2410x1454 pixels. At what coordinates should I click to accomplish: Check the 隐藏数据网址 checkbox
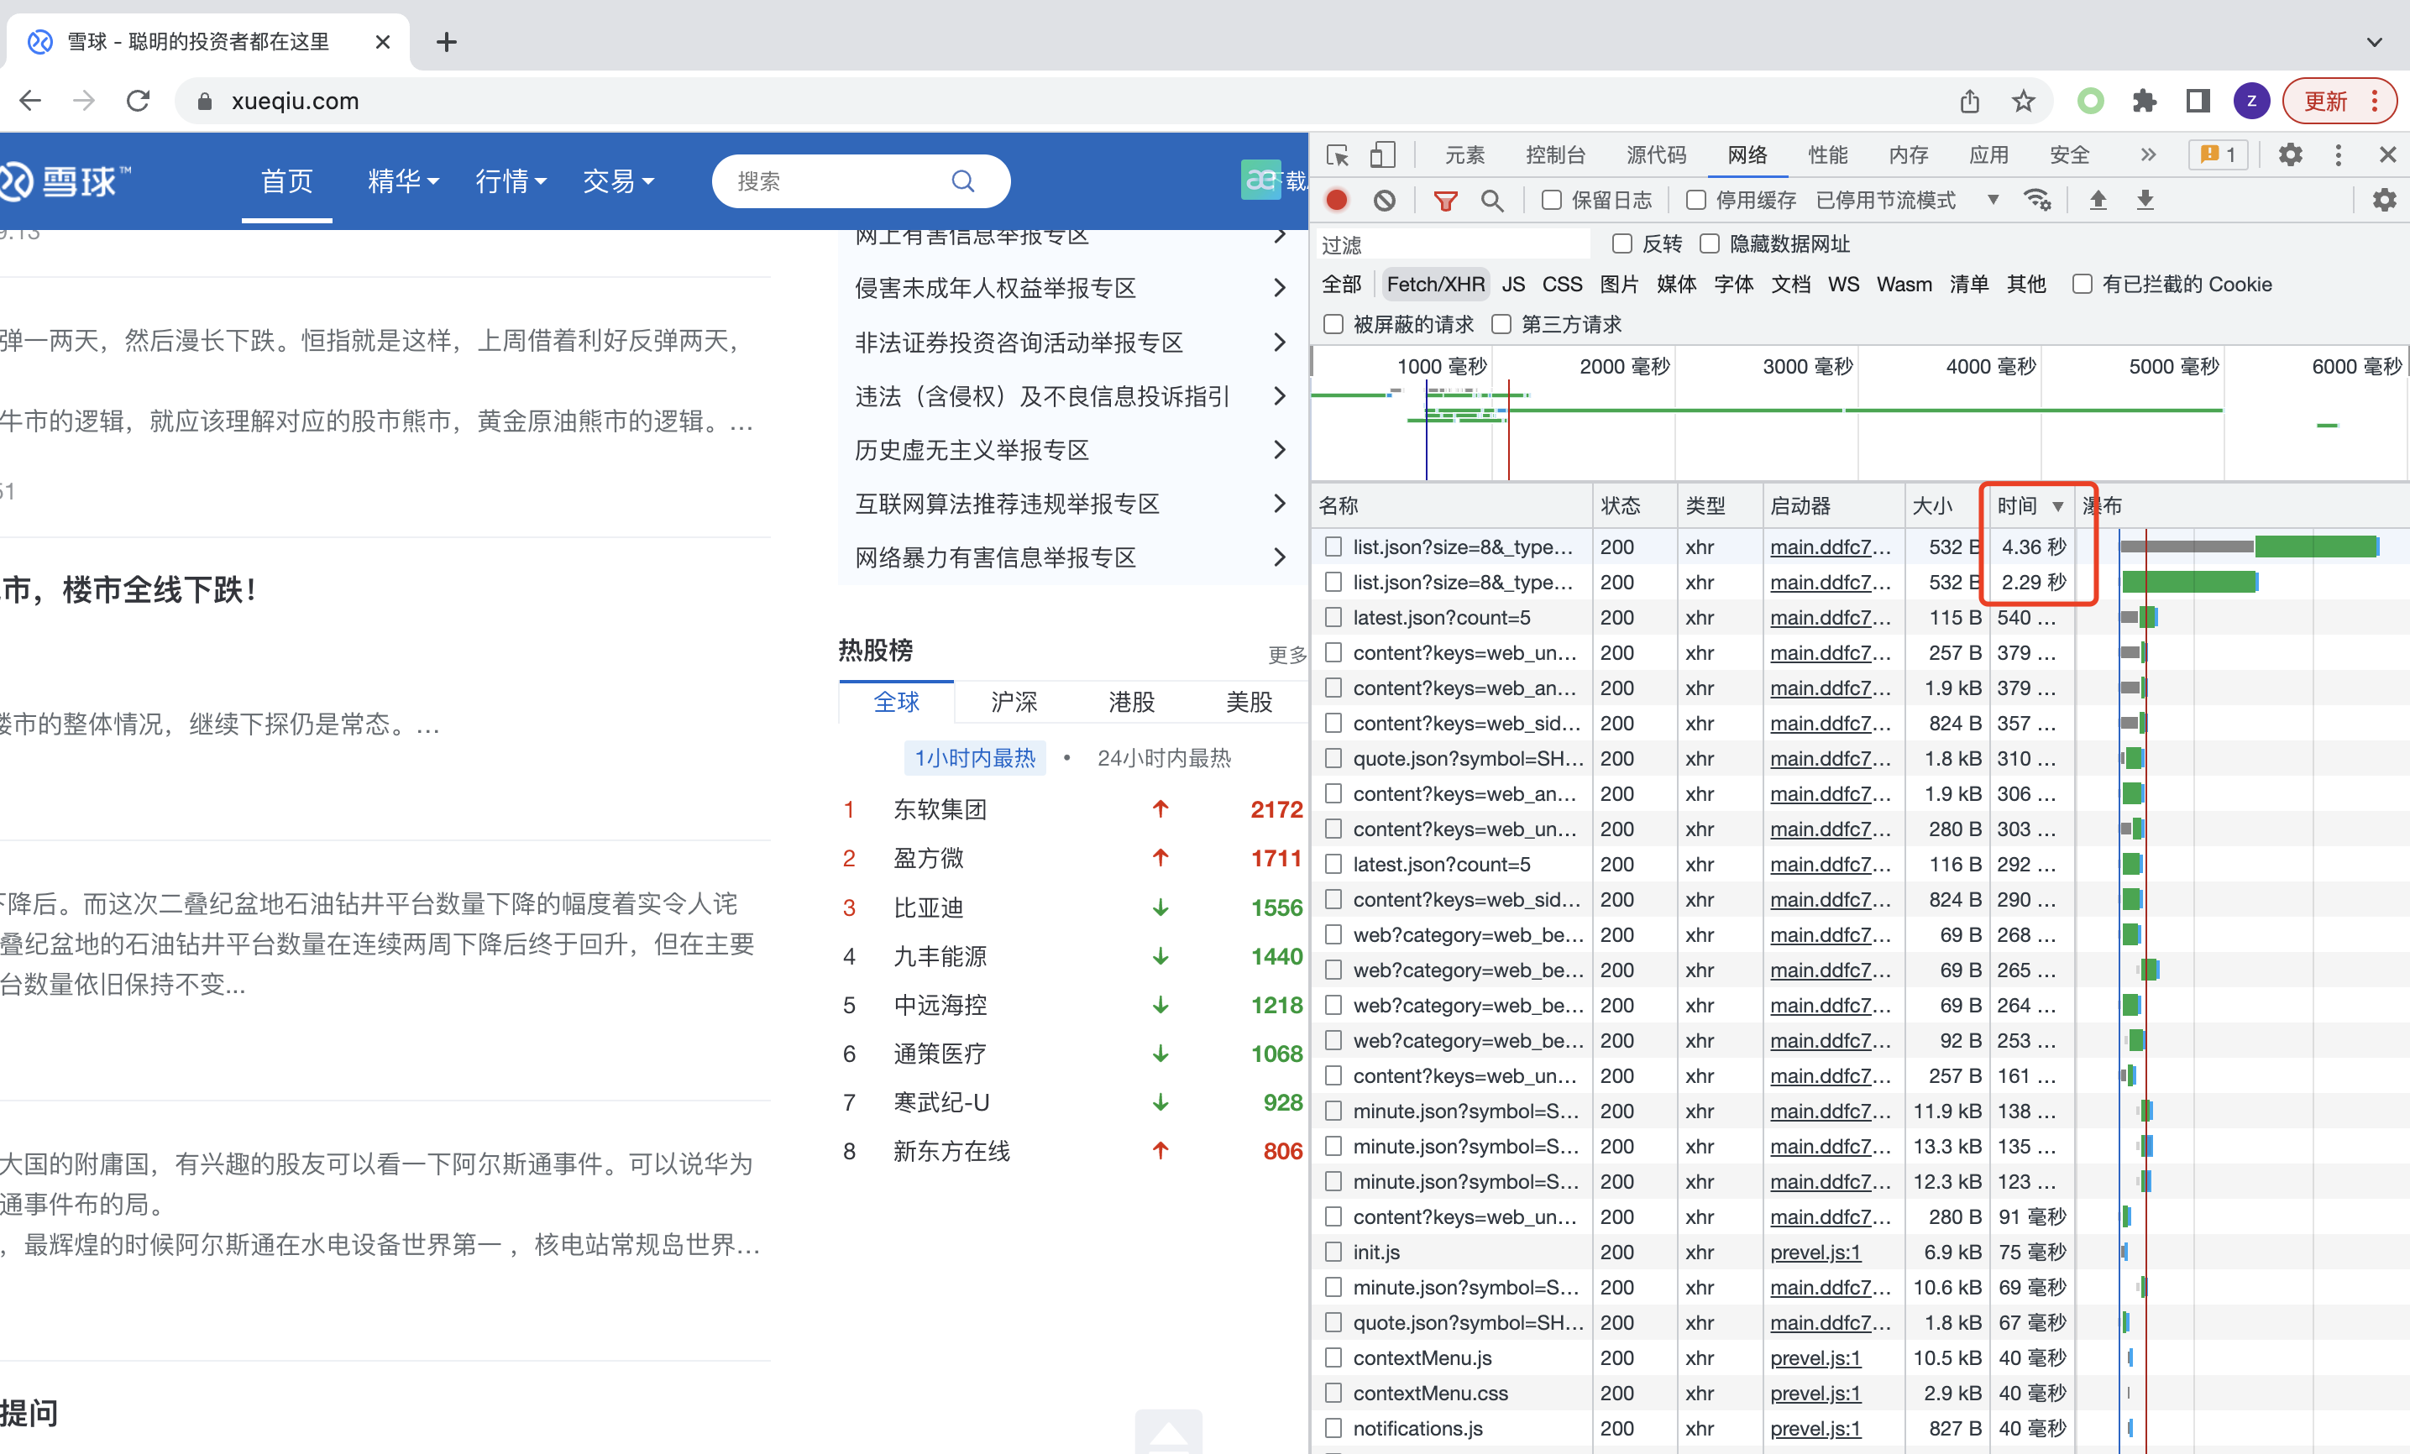coord(1709,243)
